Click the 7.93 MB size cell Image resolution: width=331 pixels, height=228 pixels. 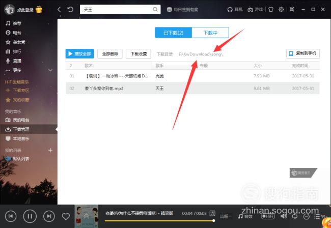[x=262, y=76]
